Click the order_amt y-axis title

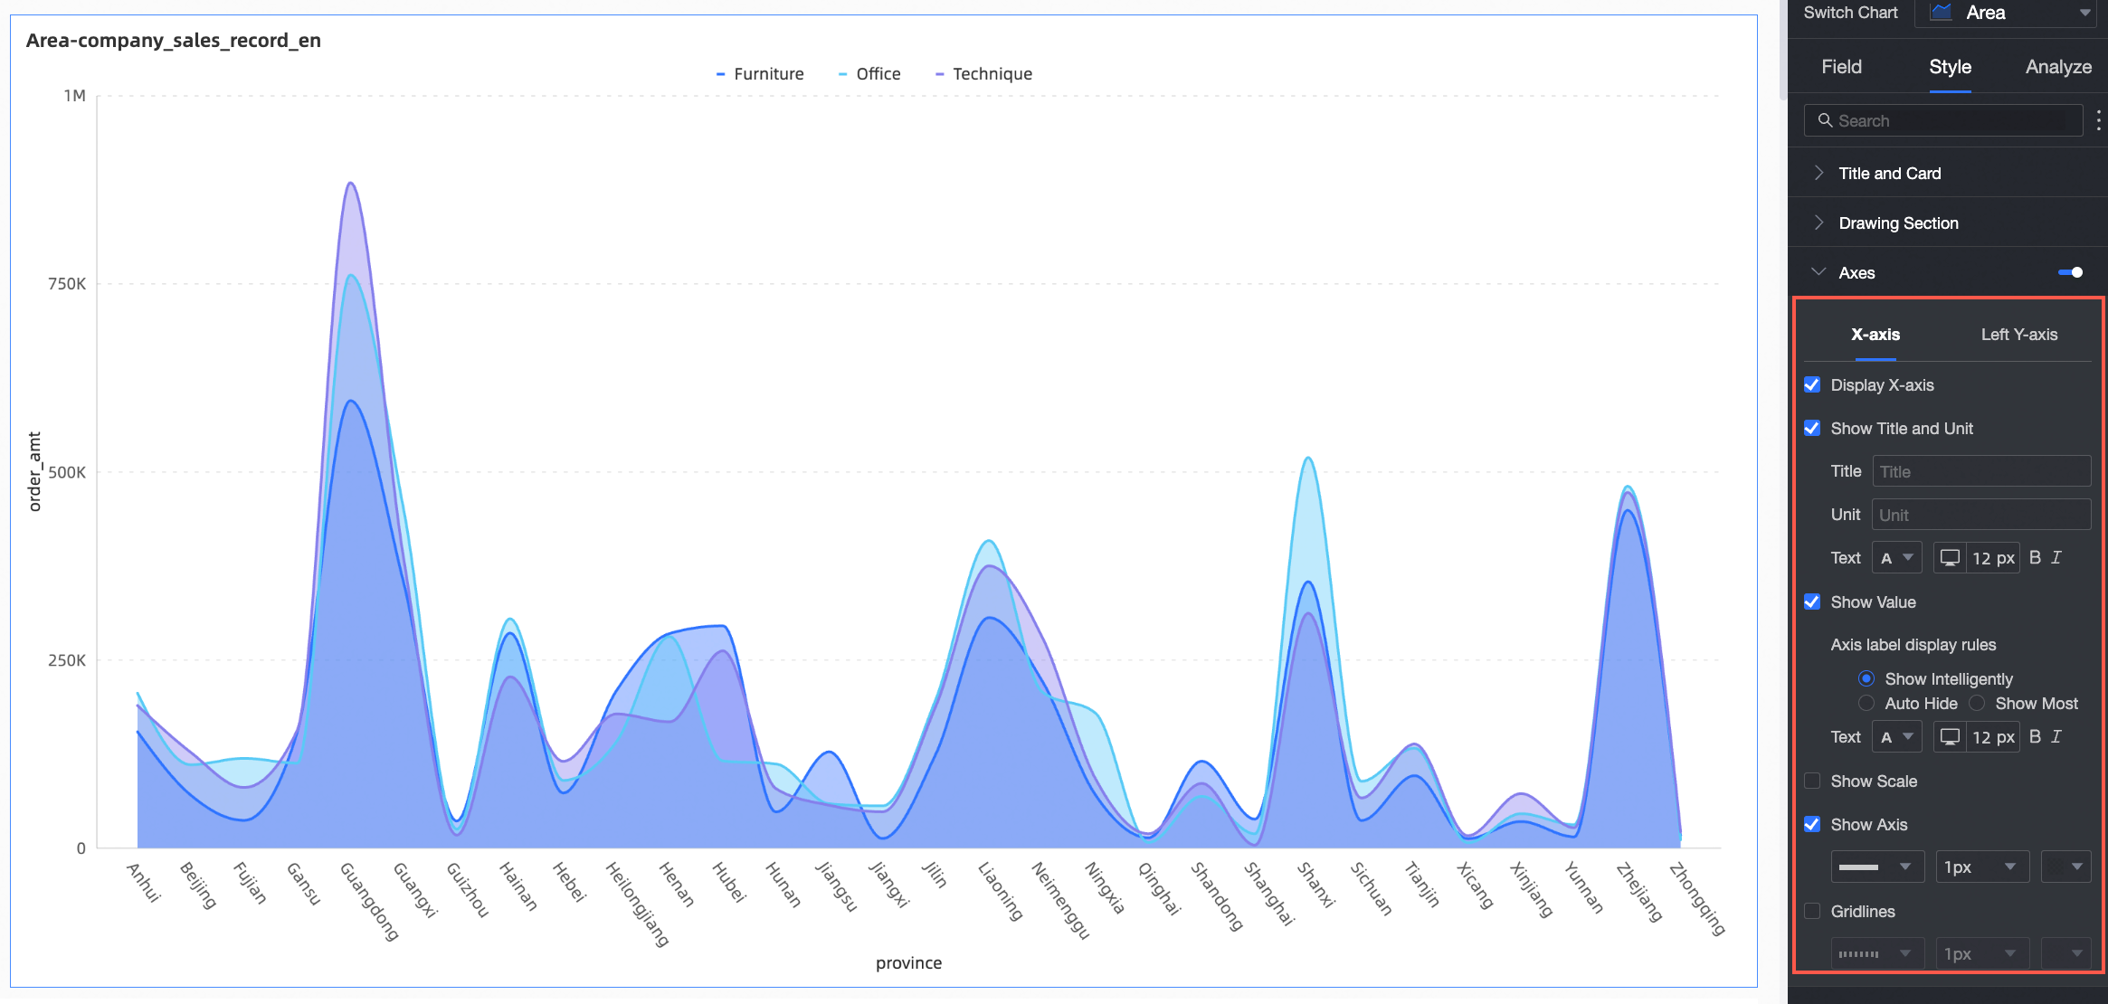point(34,471)
